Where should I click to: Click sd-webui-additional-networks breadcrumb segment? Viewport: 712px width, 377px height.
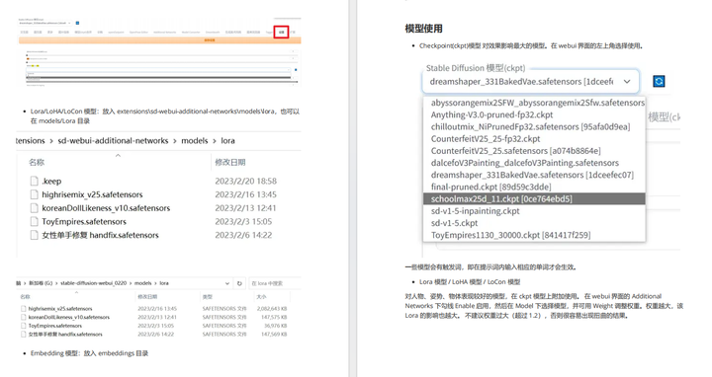[113, 141]
